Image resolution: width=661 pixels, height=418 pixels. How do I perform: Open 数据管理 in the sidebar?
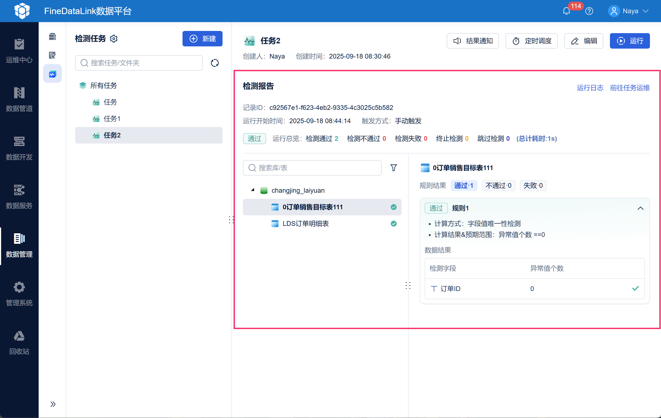(19, 245)
